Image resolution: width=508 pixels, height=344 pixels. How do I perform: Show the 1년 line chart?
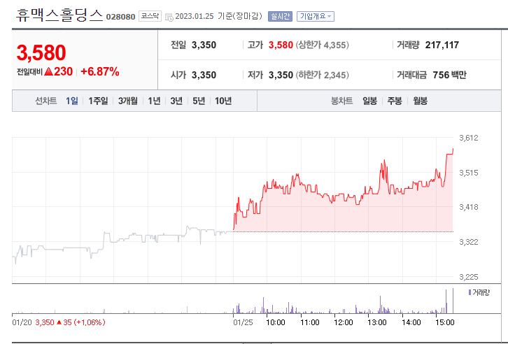[154, 101]
